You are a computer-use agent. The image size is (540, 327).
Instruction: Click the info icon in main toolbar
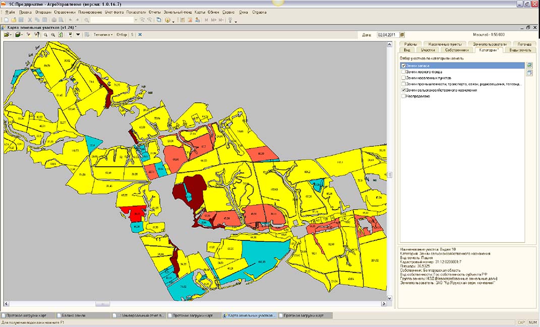point(167,20)
